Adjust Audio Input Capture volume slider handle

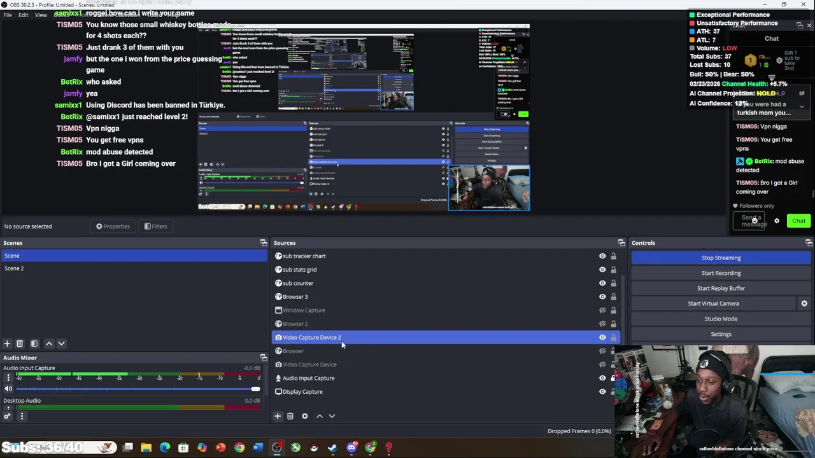[x=255, y=389]
